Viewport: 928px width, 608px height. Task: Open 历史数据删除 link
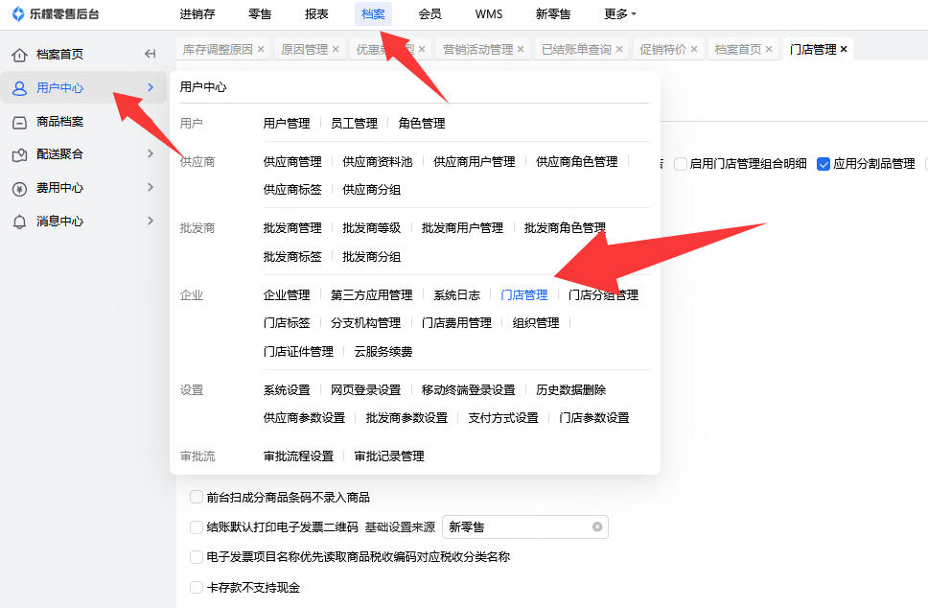tap(571, 390)
